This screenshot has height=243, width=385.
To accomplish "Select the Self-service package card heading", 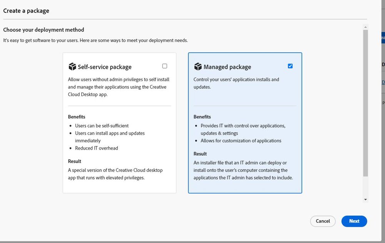I will (105, 67).
